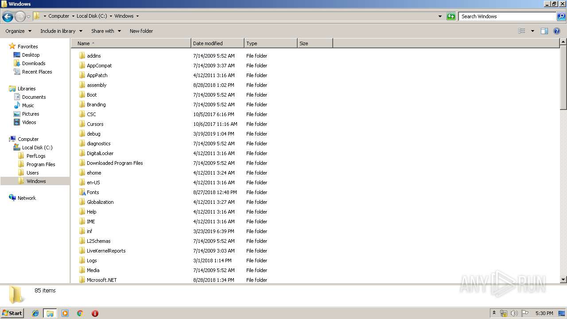Image resolution: width=567 pixels, height=319 pixels.
Task: Select Local Disk (C:) in tree
Action: pyautogui.click(x=37, y=148)
